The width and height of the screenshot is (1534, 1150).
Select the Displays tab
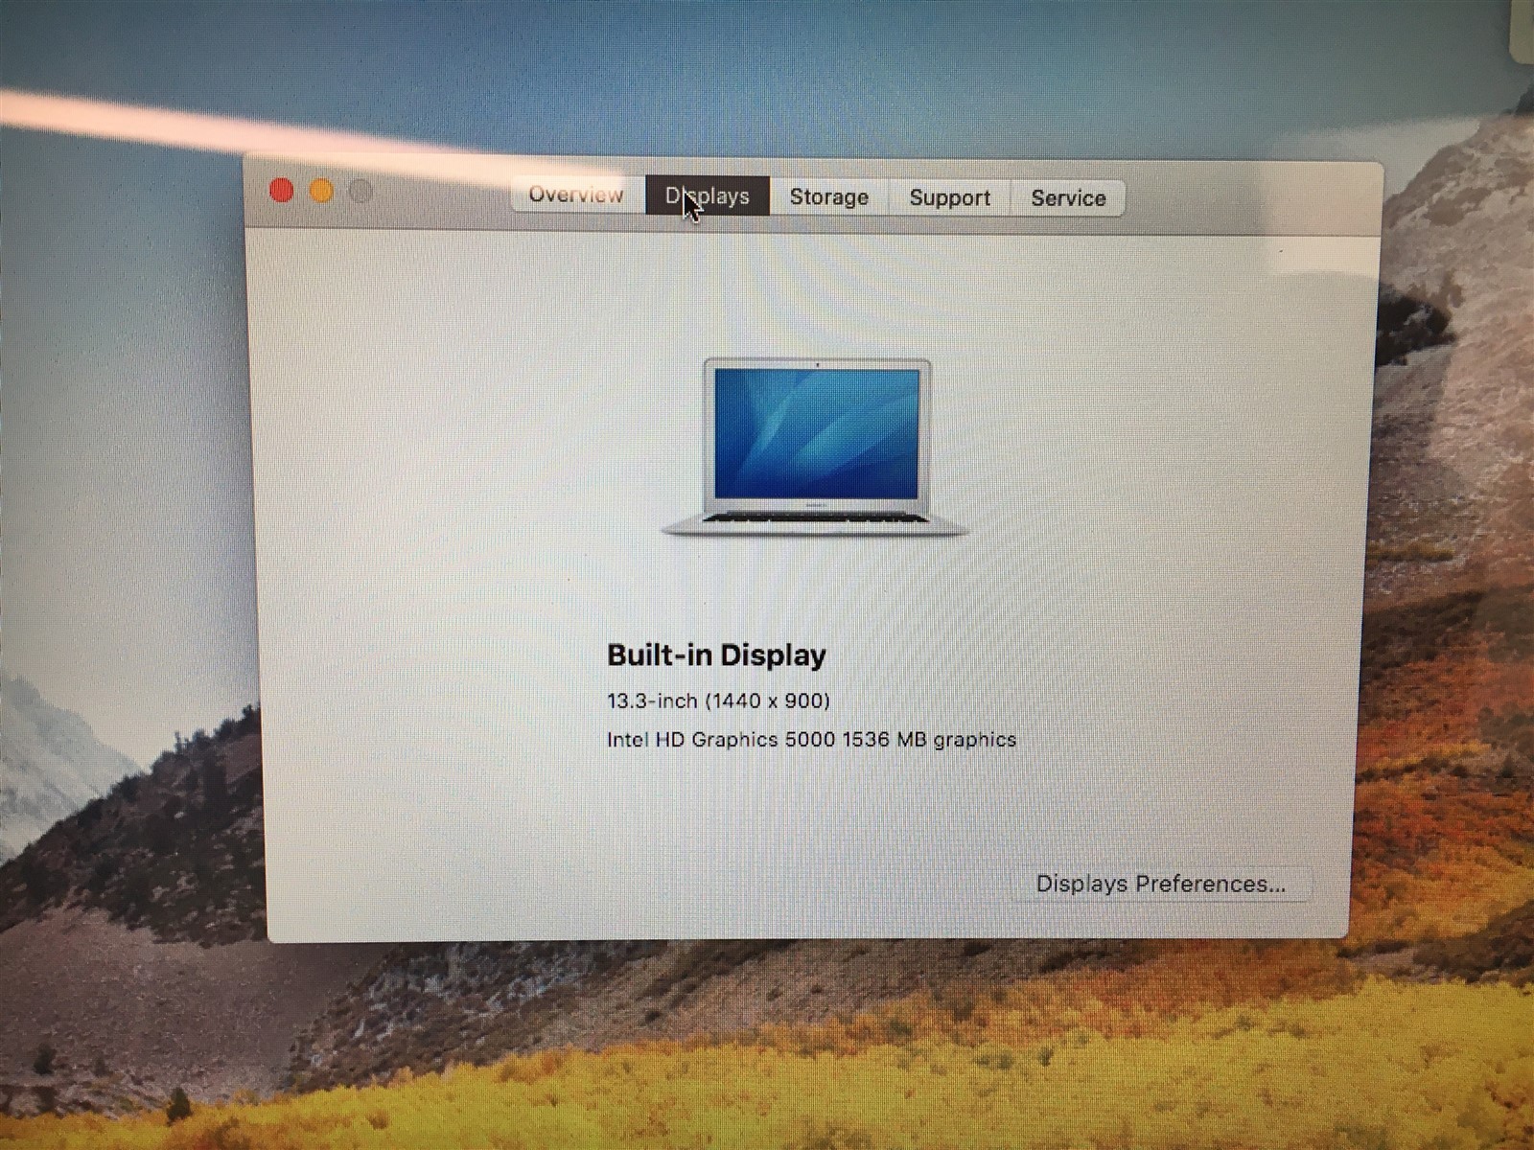(708, 195)
